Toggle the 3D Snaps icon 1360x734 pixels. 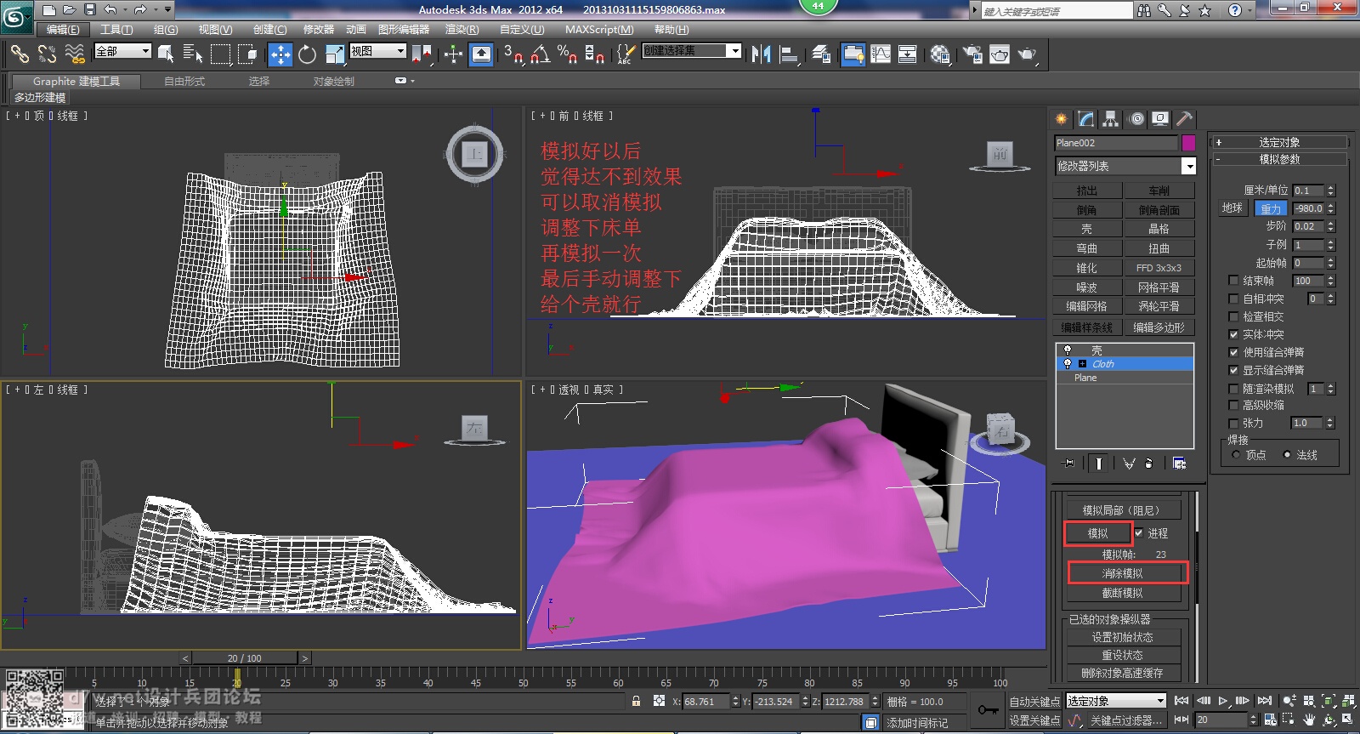click(513, 54)
